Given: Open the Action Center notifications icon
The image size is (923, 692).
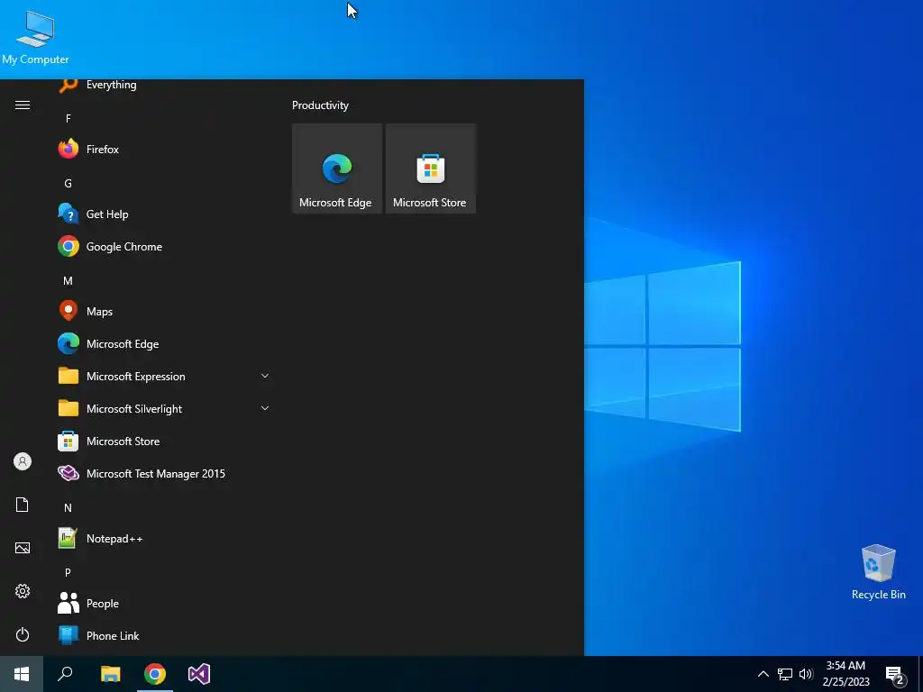Looking at the screenshot, I should 895,675.
